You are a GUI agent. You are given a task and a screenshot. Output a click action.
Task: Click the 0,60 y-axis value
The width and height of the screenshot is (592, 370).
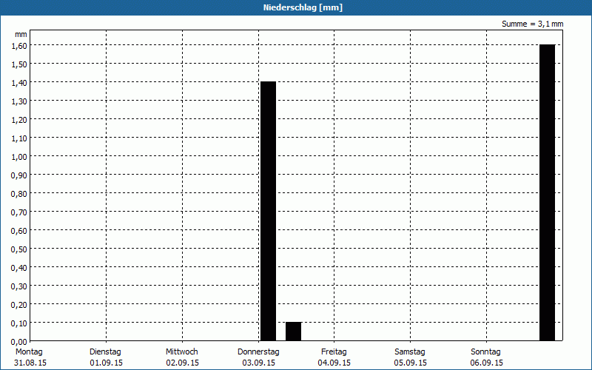(x=19, y=231)
